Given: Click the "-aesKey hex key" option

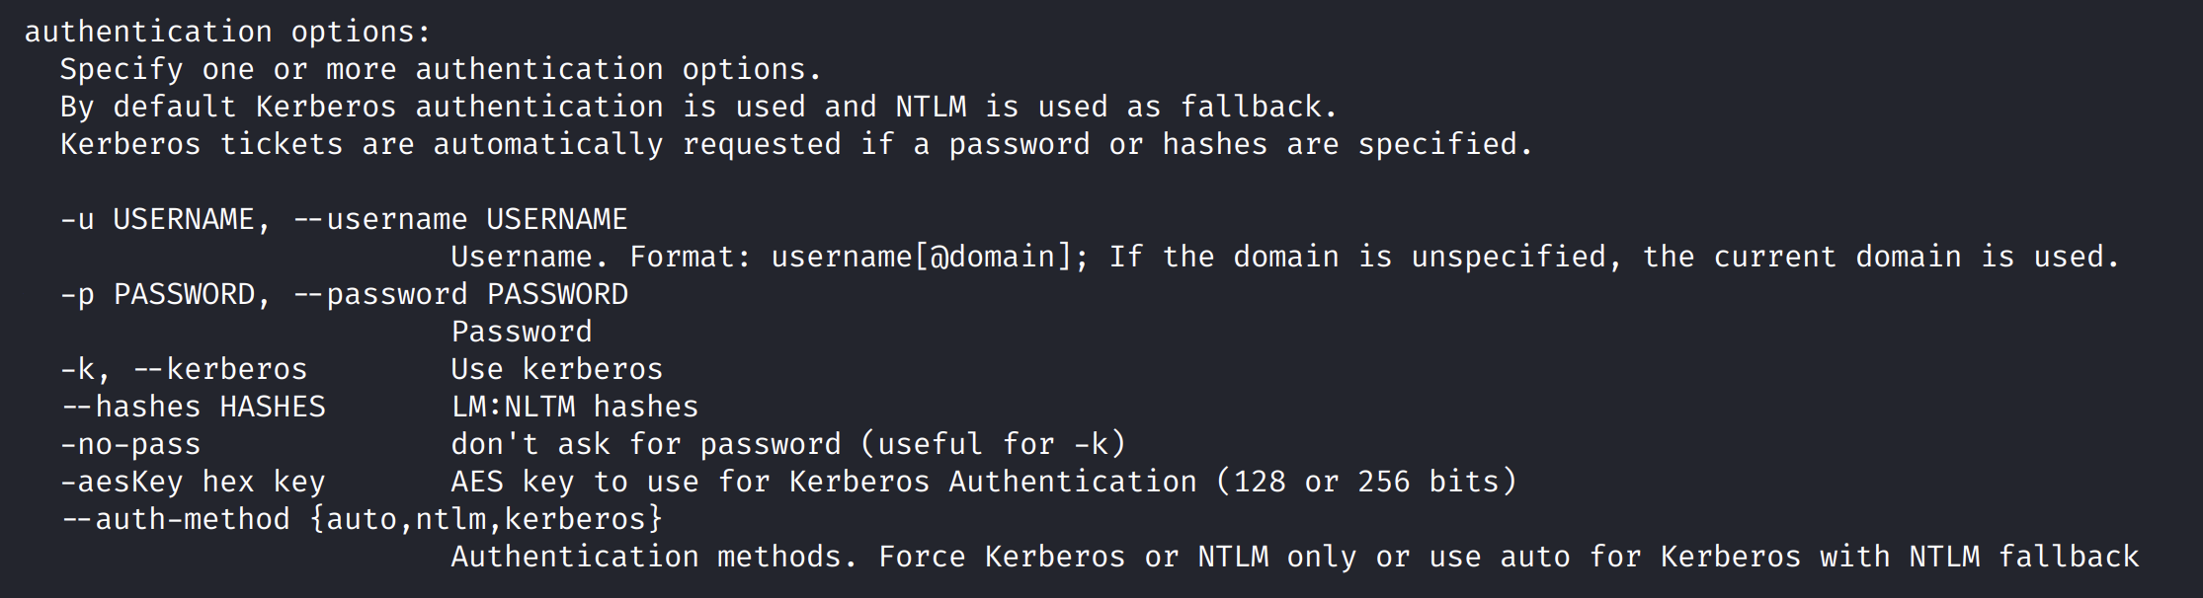Looking at the screenshot, I should [x=193, y=482].
